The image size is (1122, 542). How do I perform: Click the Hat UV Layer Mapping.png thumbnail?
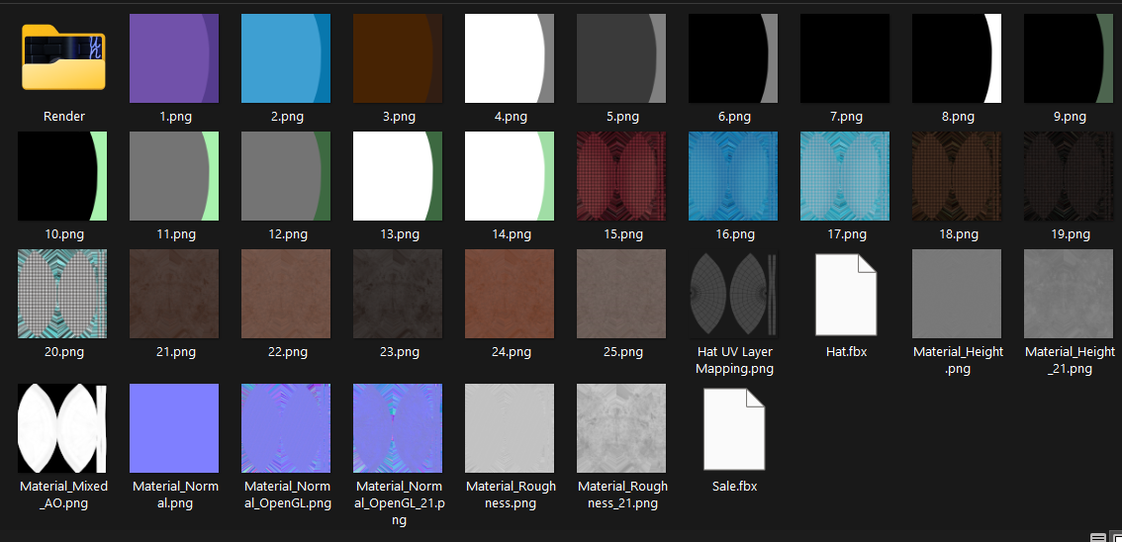point(734,294)
